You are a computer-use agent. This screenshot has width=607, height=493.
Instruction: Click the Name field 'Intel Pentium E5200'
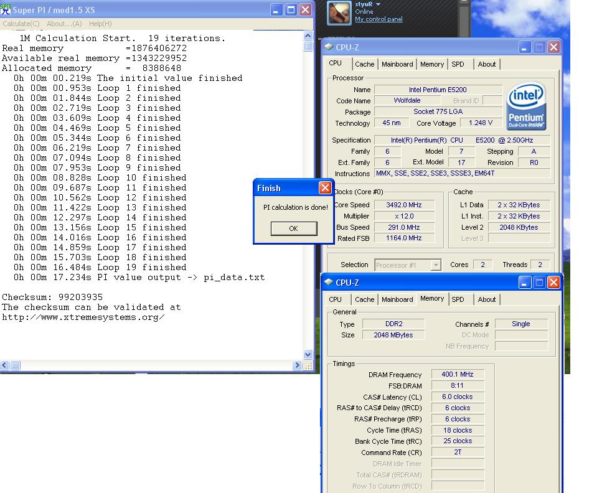[438, 90]
